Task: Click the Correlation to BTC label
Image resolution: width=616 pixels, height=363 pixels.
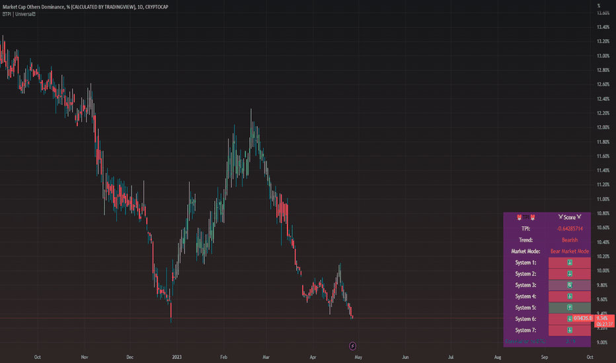Action: tap(525, 341)
